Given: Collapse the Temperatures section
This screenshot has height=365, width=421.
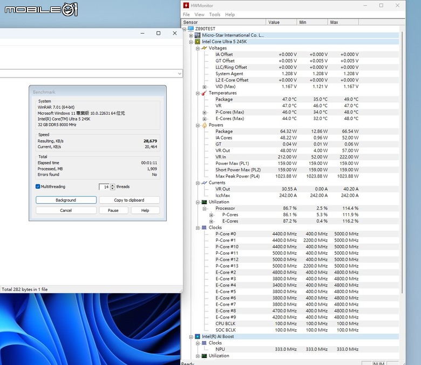Looking at the screenshot, I should coord(198,94).
